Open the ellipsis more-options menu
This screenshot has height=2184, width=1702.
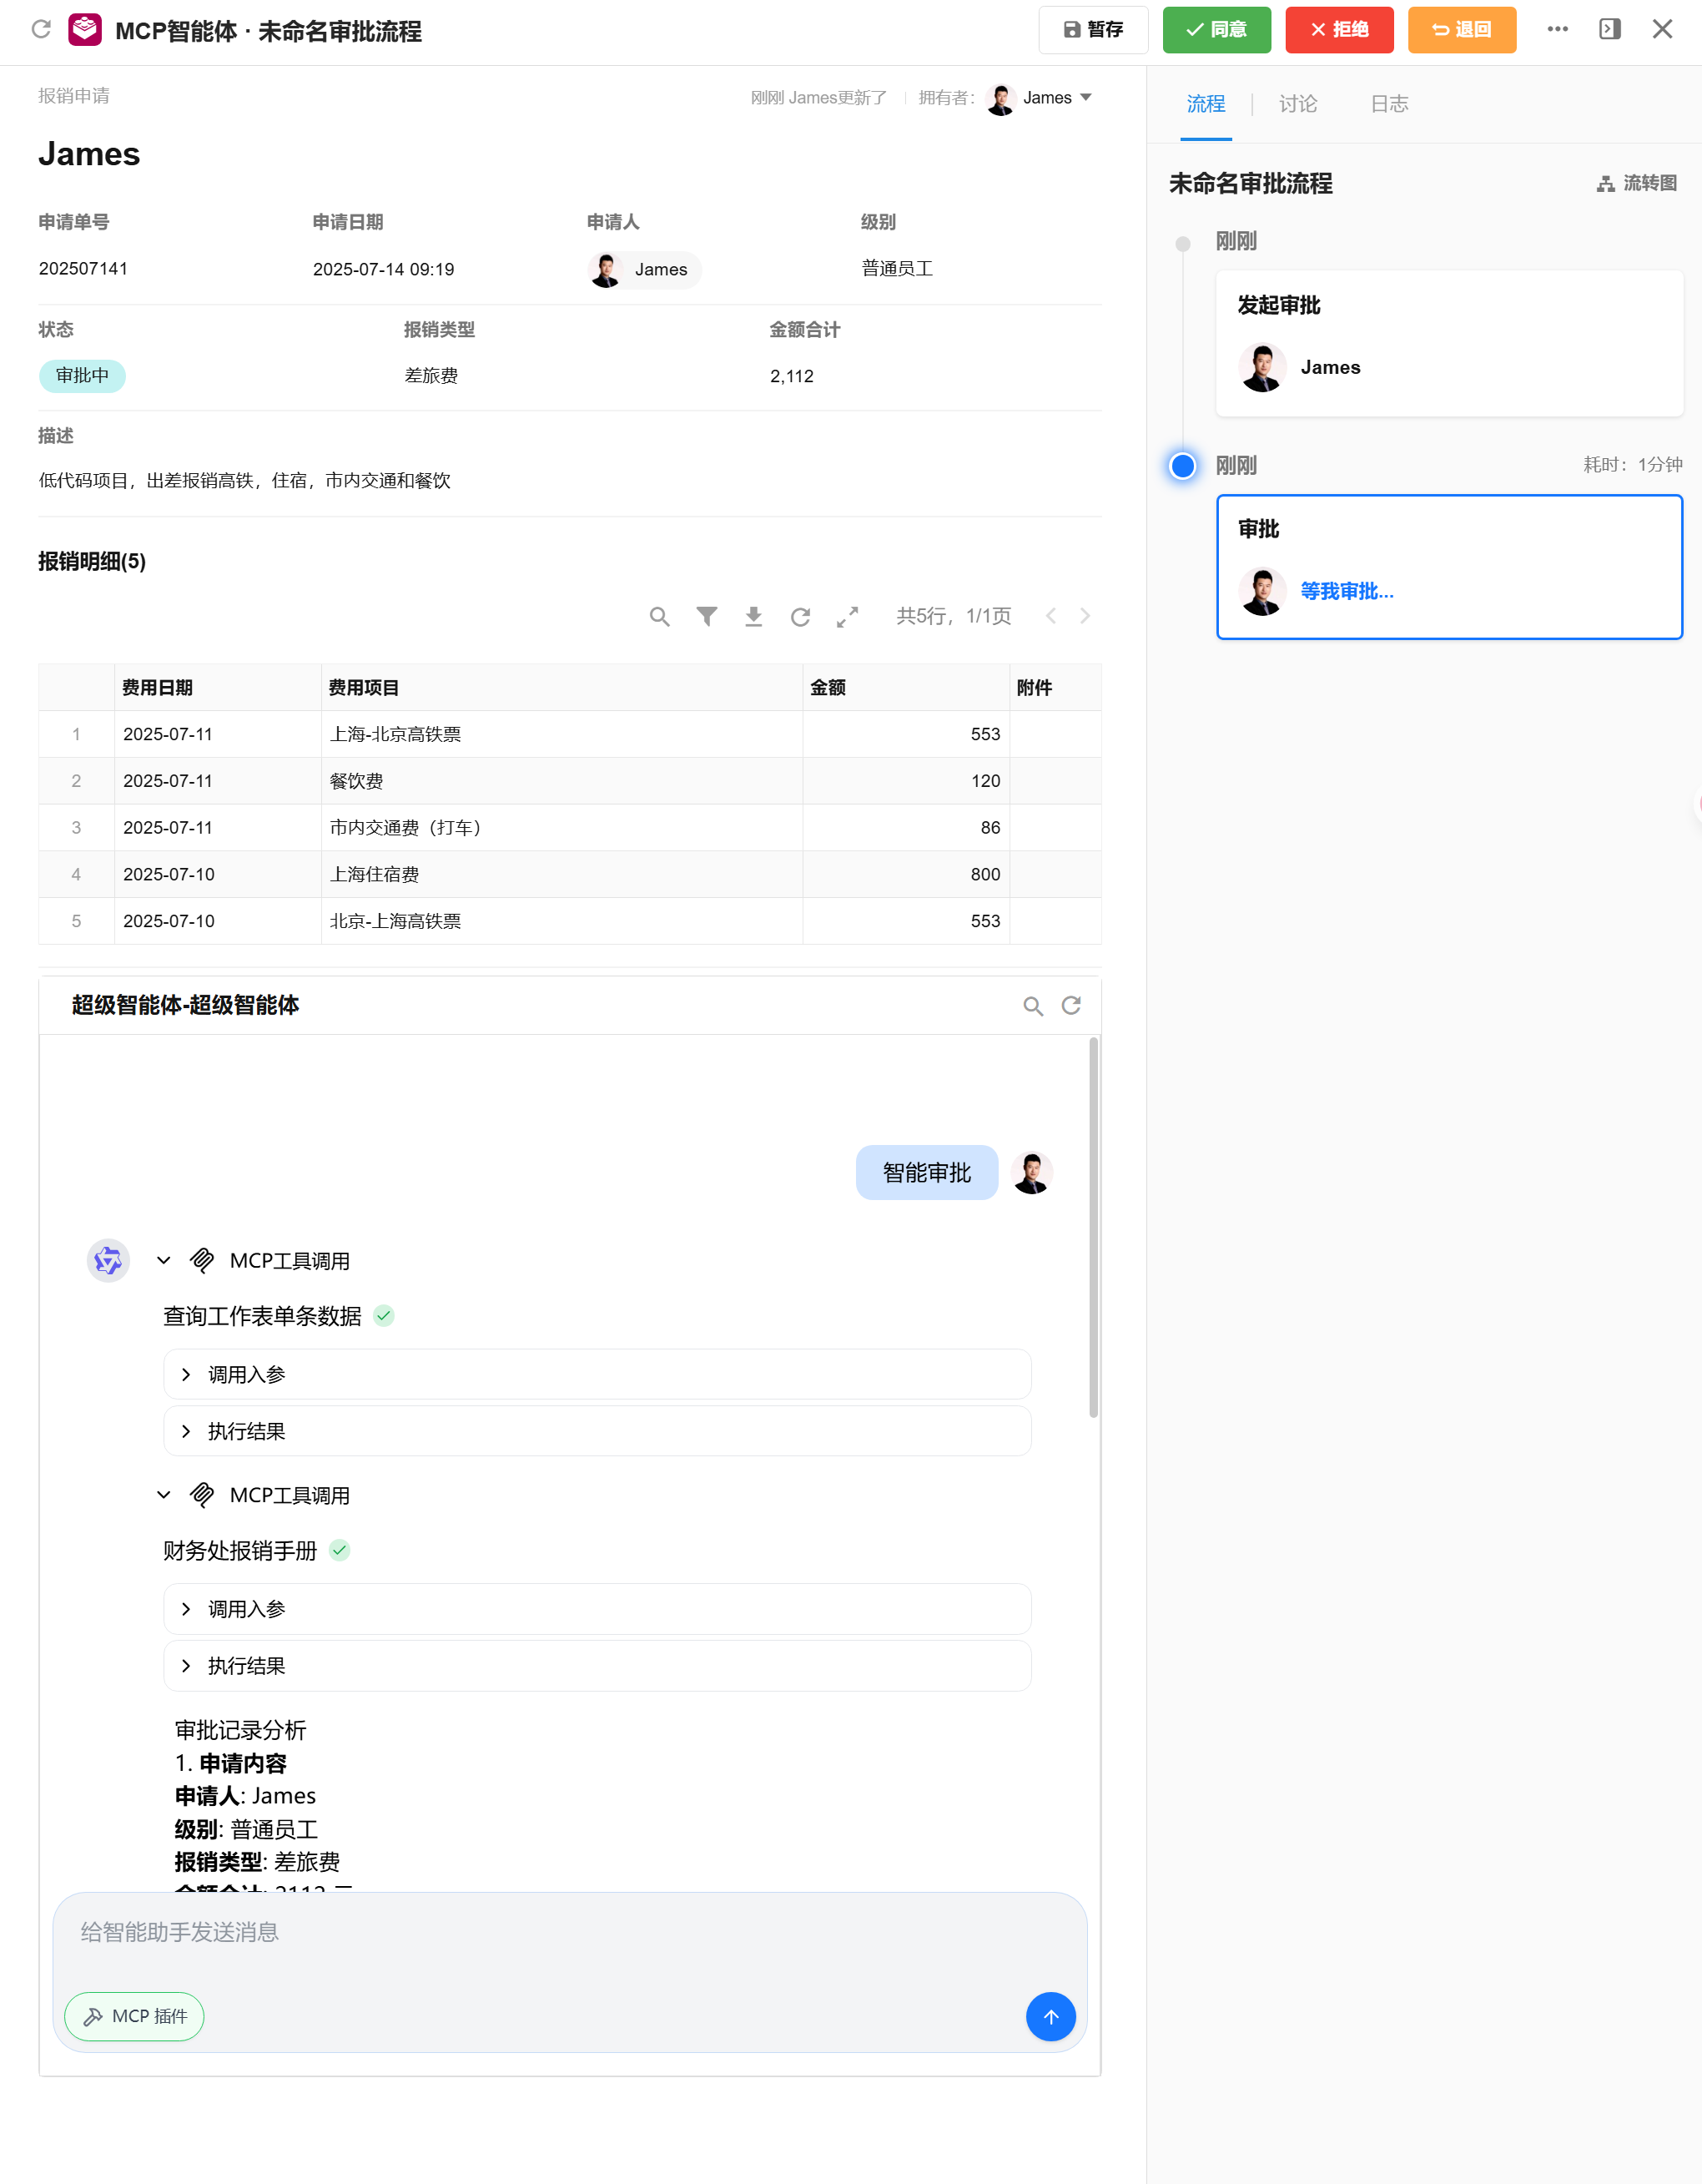[1557, 30]
